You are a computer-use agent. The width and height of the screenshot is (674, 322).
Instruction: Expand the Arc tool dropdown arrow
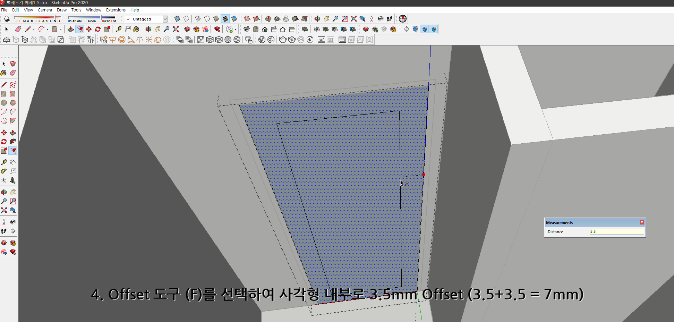(47, 29)
